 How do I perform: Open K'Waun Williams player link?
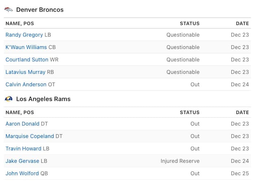26,47
